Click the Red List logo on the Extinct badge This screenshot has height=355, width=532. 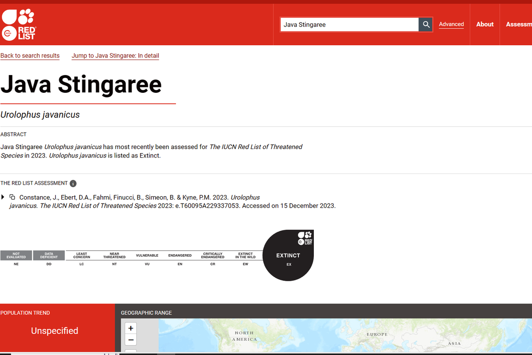tap(305, 238)
